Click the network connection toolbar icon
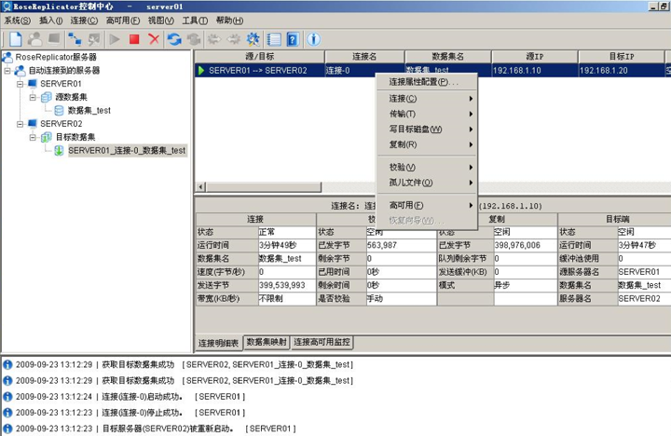The image size is (671, 436). pyautogui.click(x=75, y=39)
